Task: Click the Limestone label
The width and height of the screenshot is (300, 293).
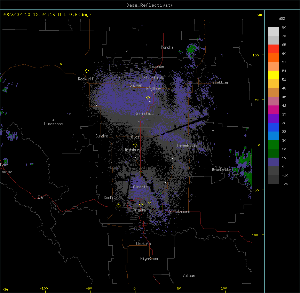Action: click(x=53, y=124)
